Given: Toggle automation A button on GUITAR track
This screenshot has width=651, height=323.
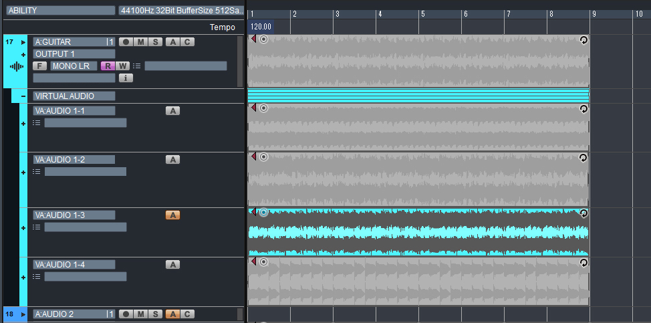Looking at the screenshot, I should coord(172,42).
